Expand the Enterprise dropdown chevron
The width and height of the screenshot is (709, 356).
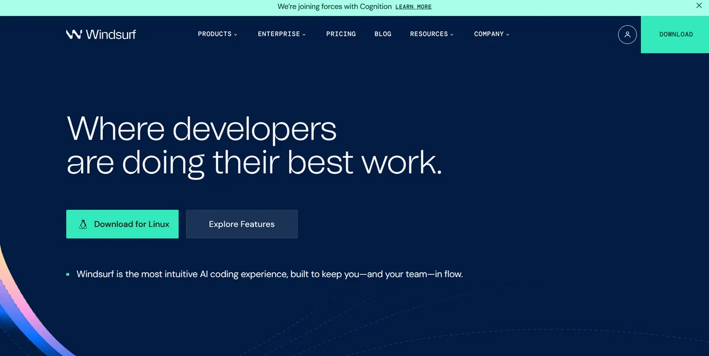304,35
